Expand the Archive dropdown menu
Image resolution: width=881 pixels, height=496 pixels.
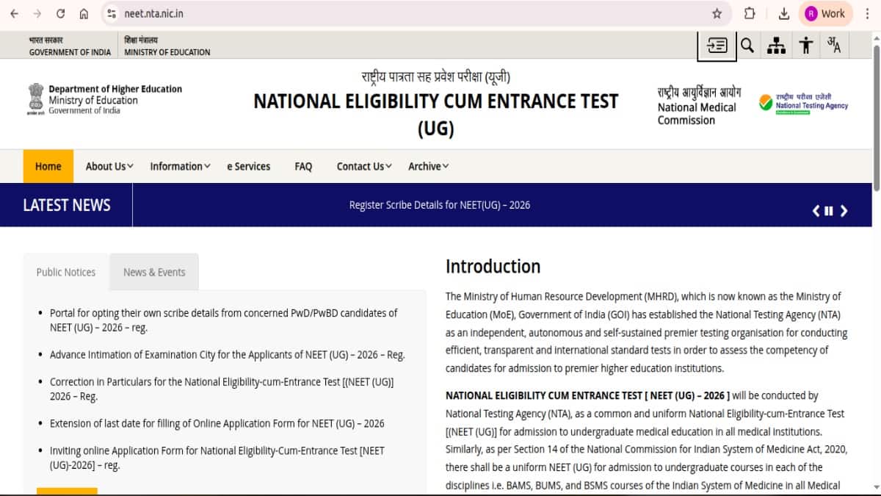click(x=428, y=166)
